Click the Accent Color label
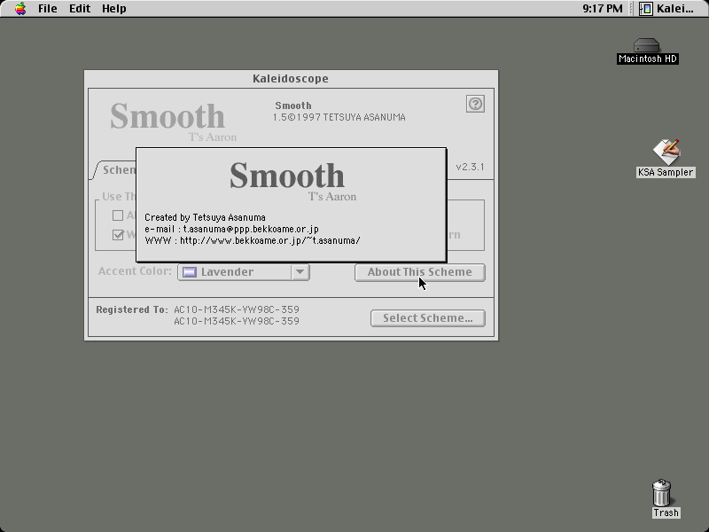The width and height of the screenshot is (709, 532). (x=135, y=271)
